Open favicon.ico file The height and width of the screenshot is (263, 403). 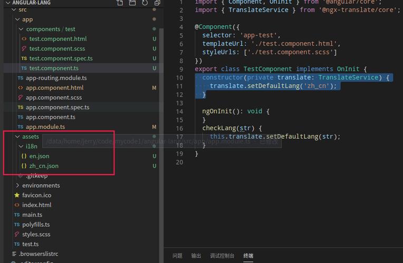(x=36, y=195)
